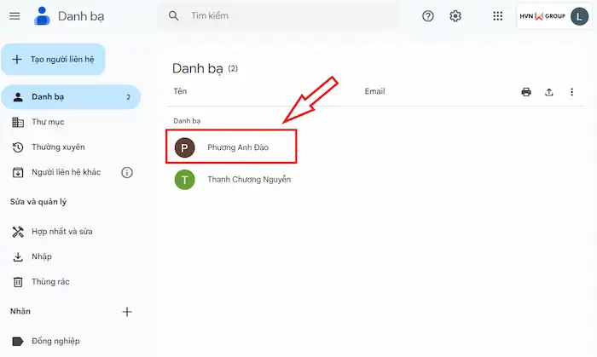Add a new label with the plus icon
This screenshot has height=357, width=597.
pos(127,312)
